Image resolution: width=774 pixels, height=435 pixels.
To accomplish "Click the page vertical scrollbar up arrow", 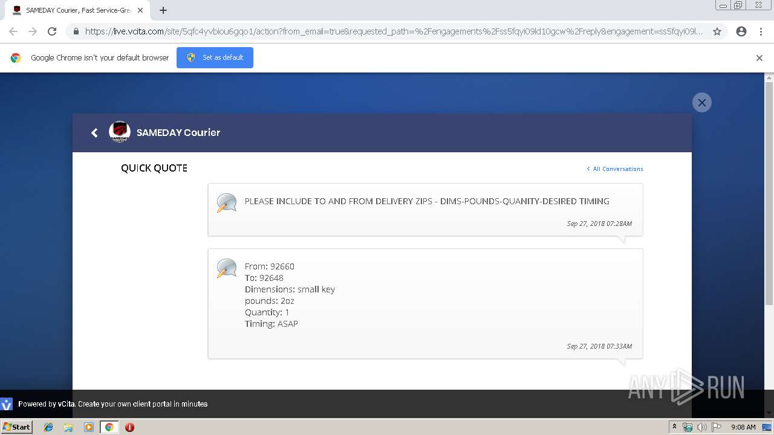I will [x=769, y=77].
